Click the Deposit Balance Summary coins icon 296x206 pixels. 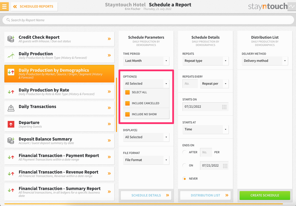[11, 140]
